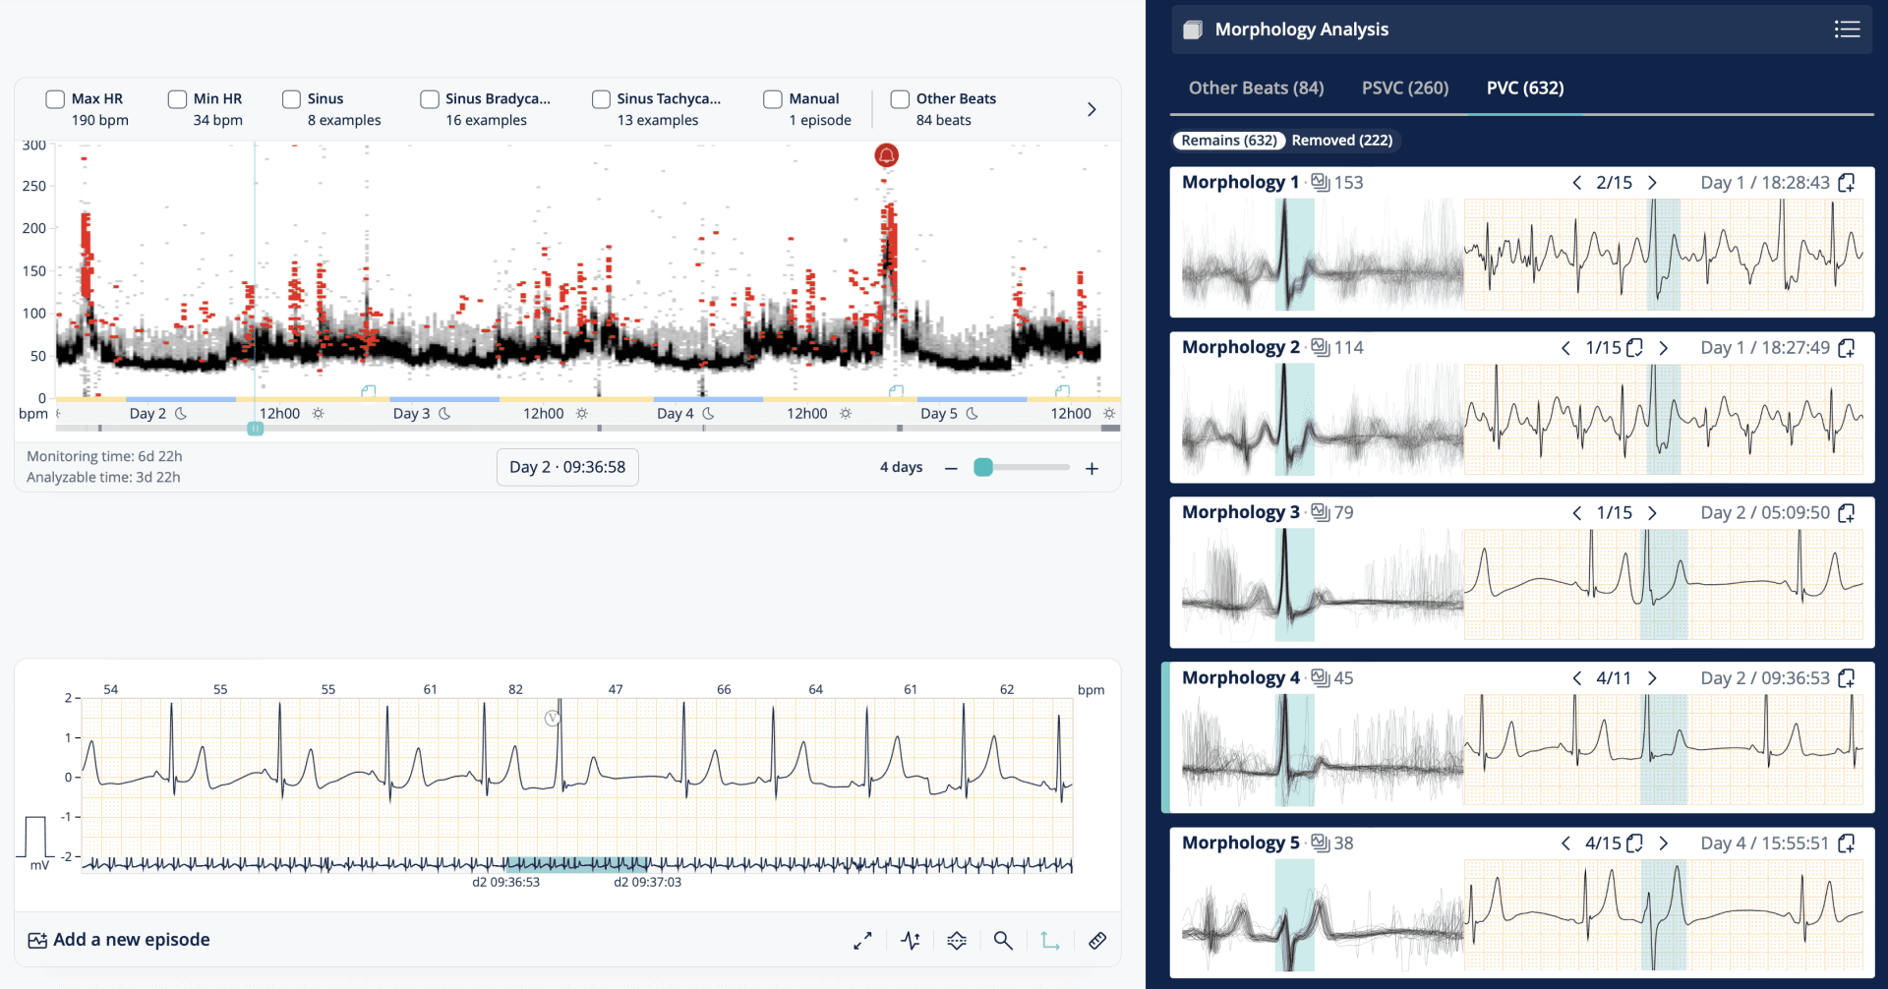
Task: Select the ruler measurement tool
Action: 1098,940
